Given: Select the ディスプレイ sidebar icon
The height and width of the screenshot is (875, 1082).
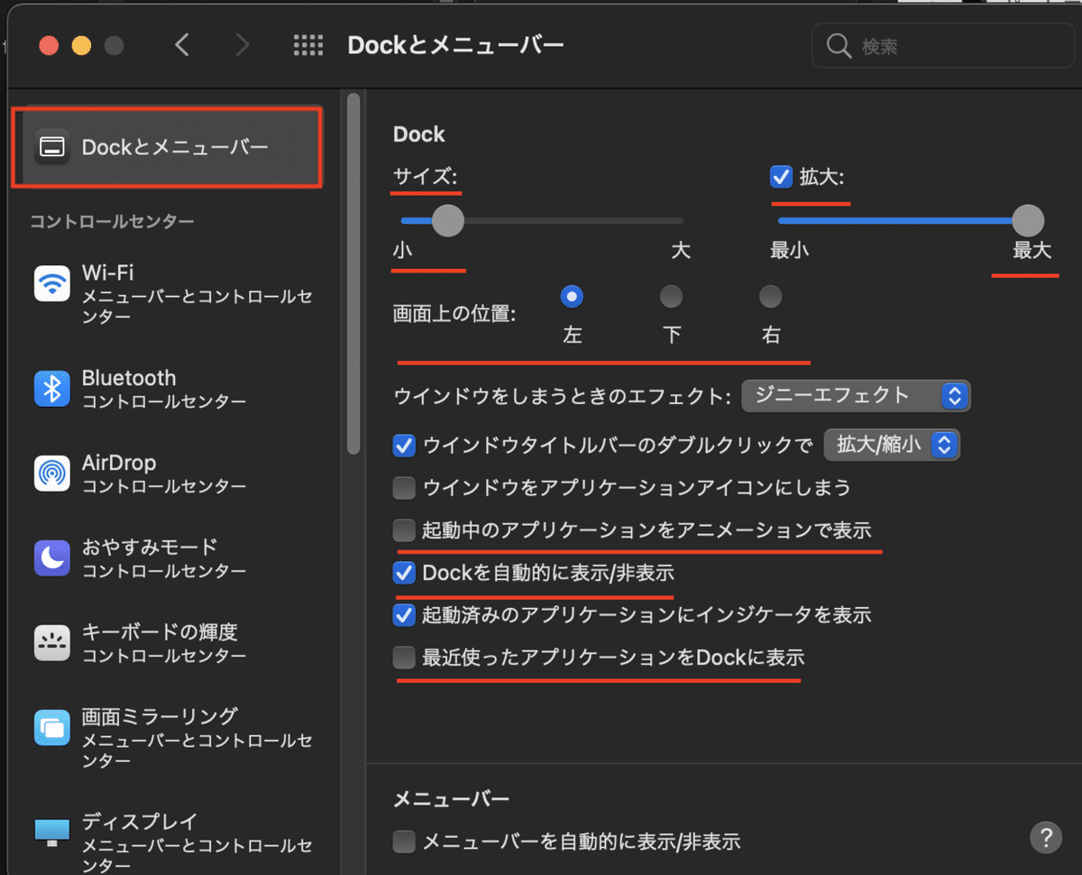Looking at the screenshot, I should [x=51, y=831].
